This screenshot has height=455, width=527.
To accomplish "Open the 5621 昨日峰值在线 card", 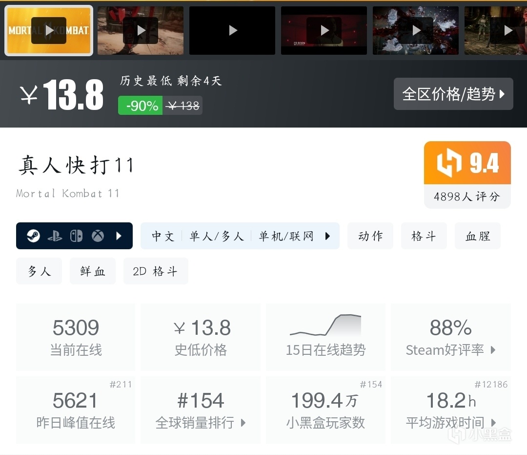I will tap(76, 410).
